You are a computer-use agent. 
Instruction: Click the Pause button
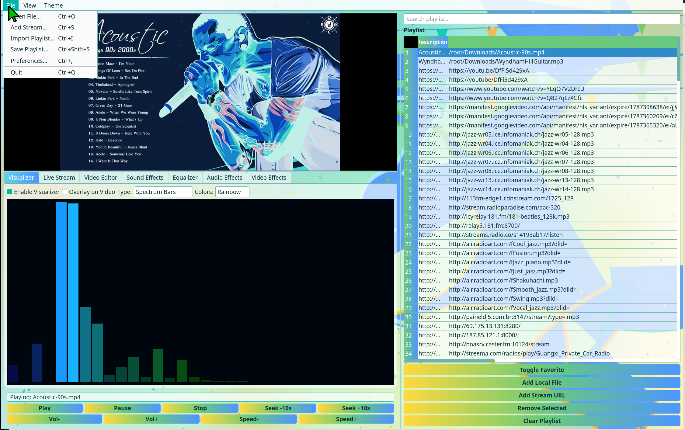[123, 408]
